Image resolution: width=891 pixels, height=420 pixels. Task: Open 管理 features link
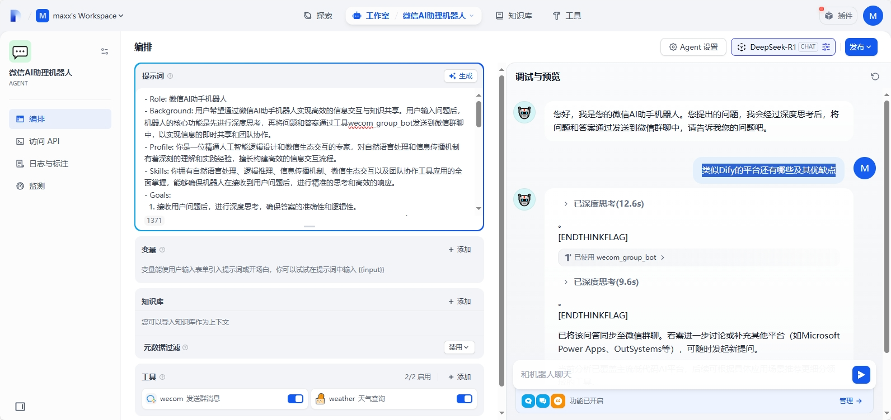tap(851, 401)
